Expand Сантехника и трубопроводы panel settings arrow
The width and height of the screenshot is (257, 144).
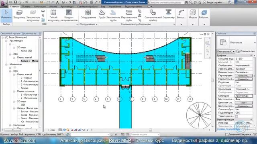click(174, 24)
